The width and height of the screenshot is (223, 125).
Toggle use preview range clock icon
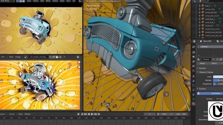158,114
